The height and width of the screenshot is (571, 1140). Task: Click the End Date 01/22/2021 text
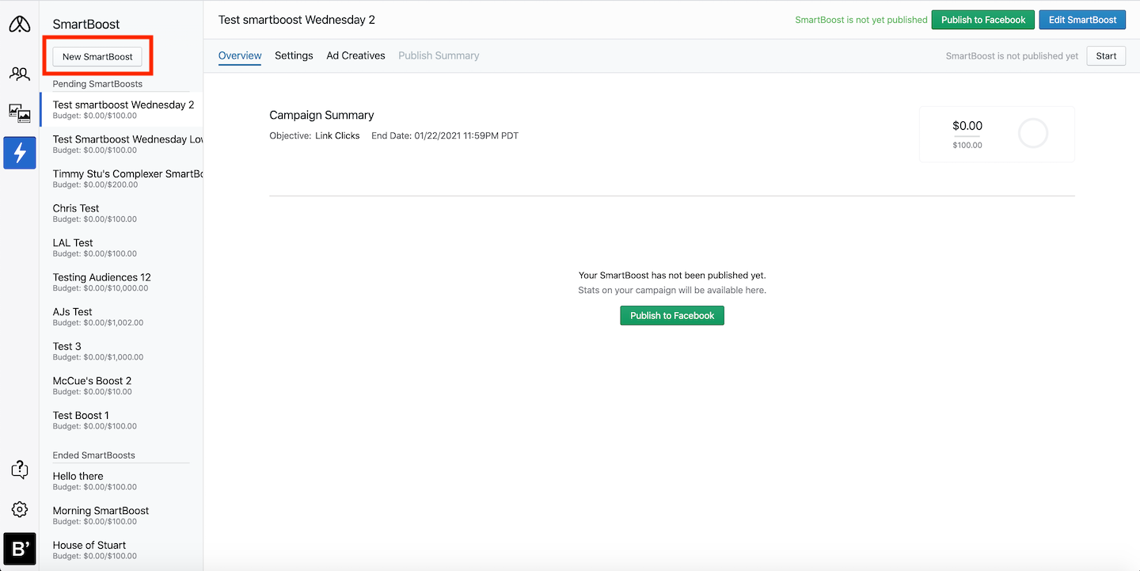click(x=445, y=135)
